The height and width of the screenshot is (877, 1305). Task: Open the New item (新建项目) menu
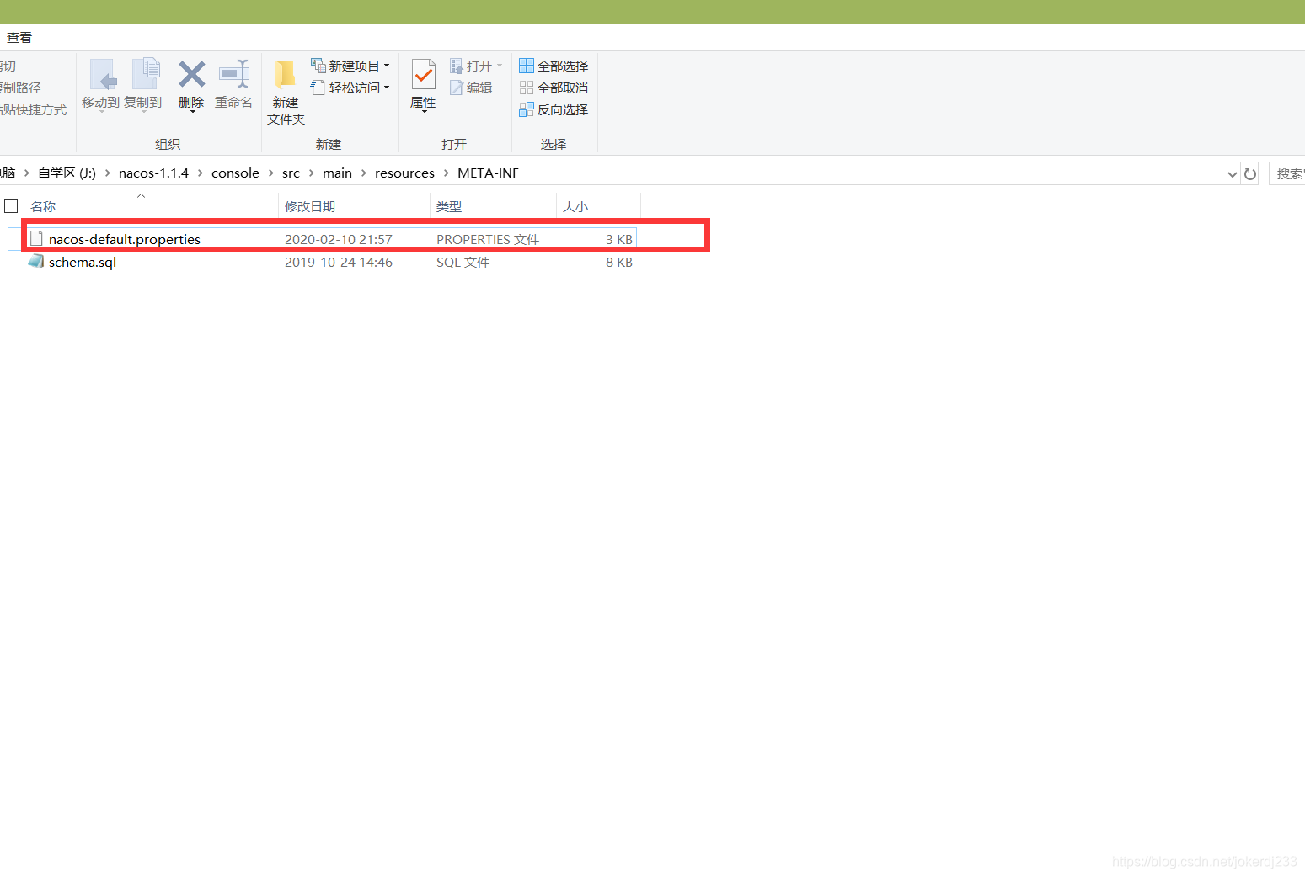pyautogui.click(x=350, y=66)
